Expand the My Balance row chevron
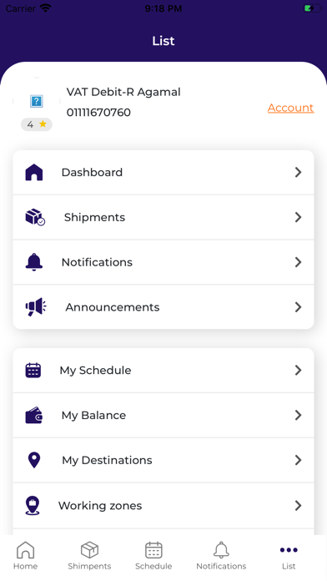The width and height of the screenshot is (327, 581). tap(298, 415)
